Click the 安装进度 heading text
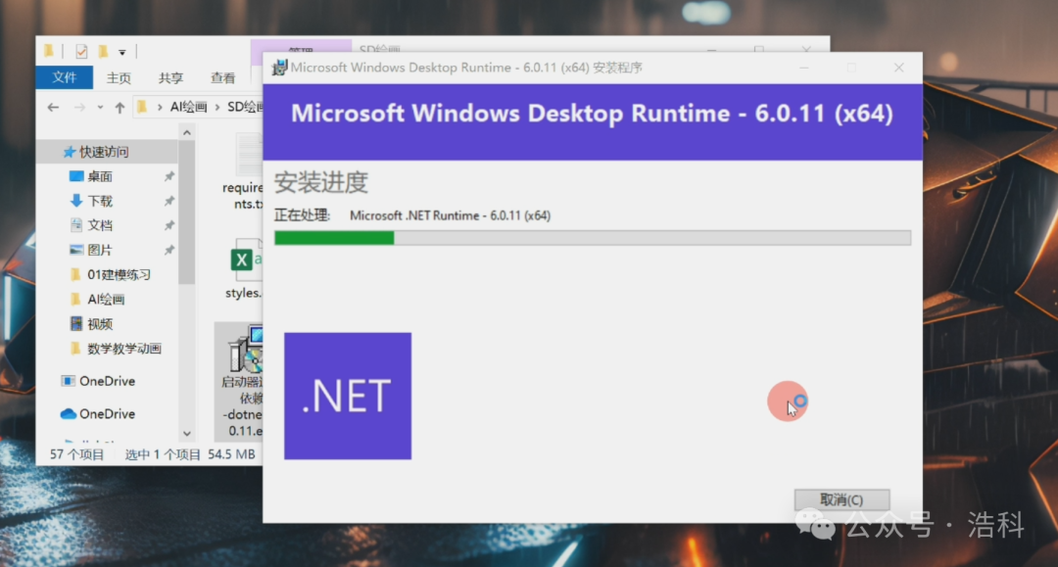The height and width of the screenshot is (567, 1058). [x=321, y=182]
